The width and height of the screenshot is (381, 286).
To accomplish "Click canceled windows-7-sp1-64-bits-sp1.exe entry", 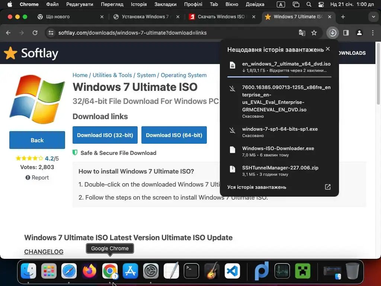I will click(x=279, y=132).
